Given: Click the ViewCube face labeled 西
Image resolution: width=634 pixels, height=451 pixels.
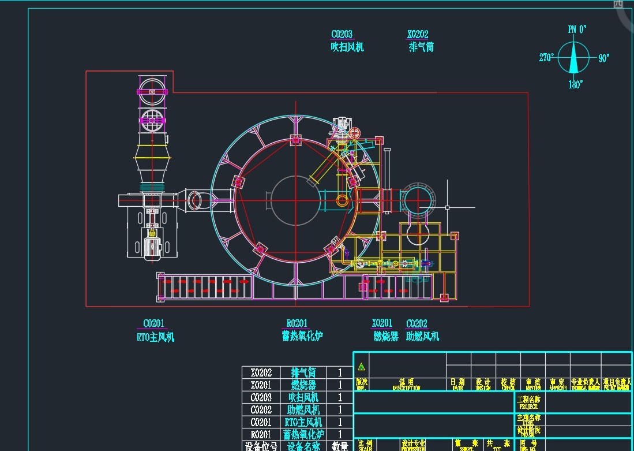Looking at the screenshot, I should (x=618, y=4).
